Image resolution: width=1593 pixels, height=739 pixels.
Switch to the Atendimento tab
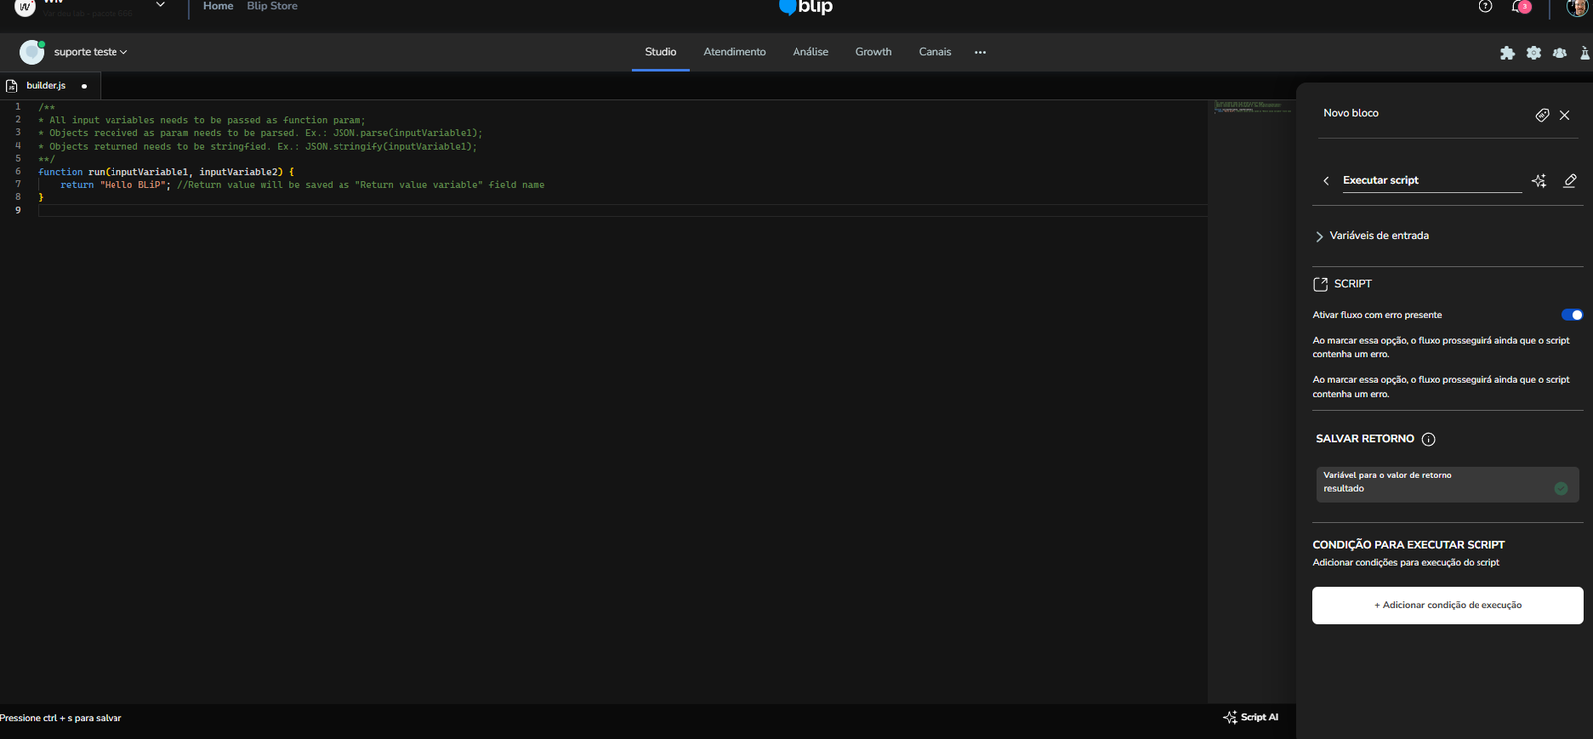735,52
